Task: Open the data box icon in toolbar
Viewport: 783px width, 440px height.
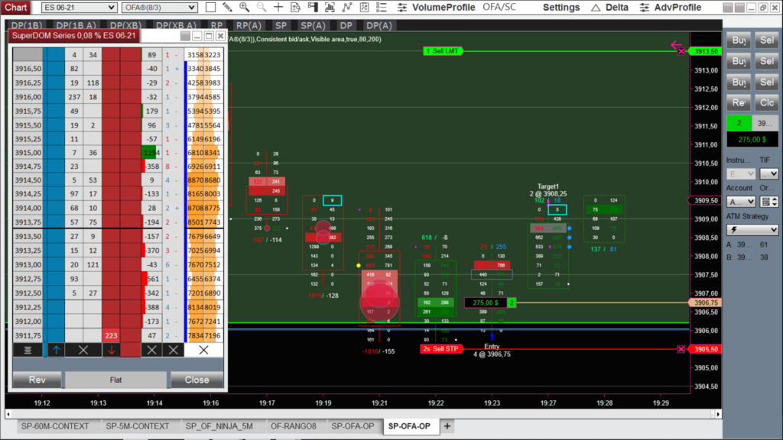Action: (x=296, y=8)
